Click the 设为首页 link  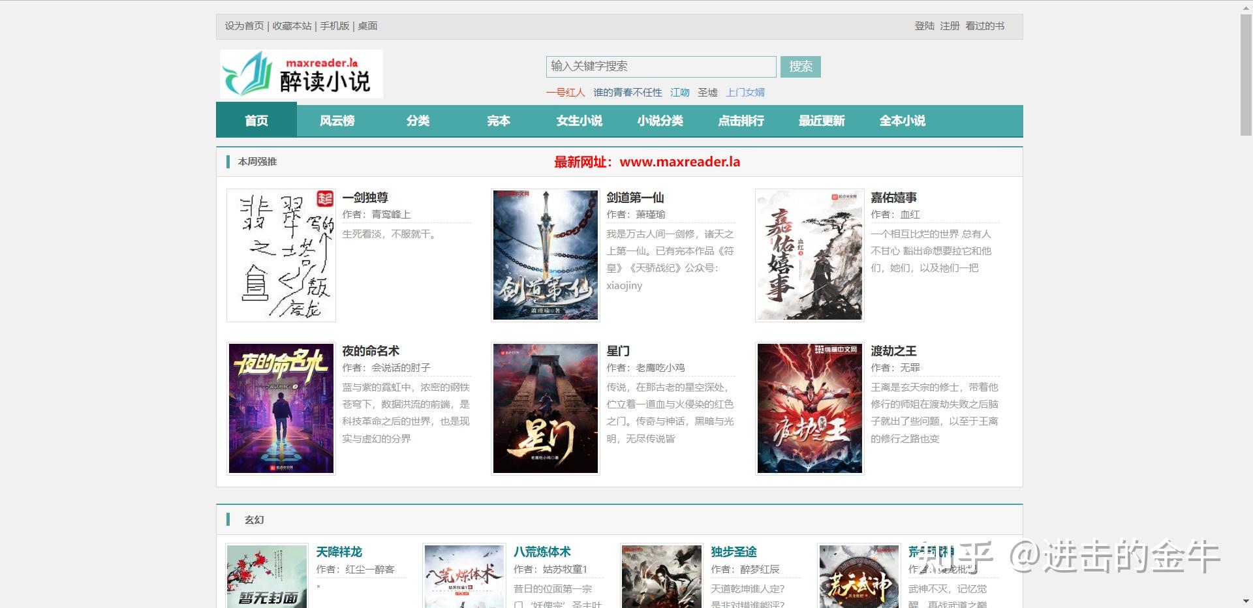click(245, 26)
